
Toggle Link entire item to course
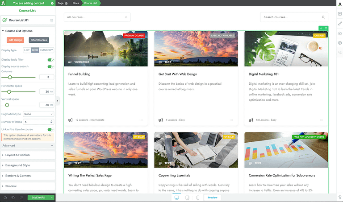point(50,129)
